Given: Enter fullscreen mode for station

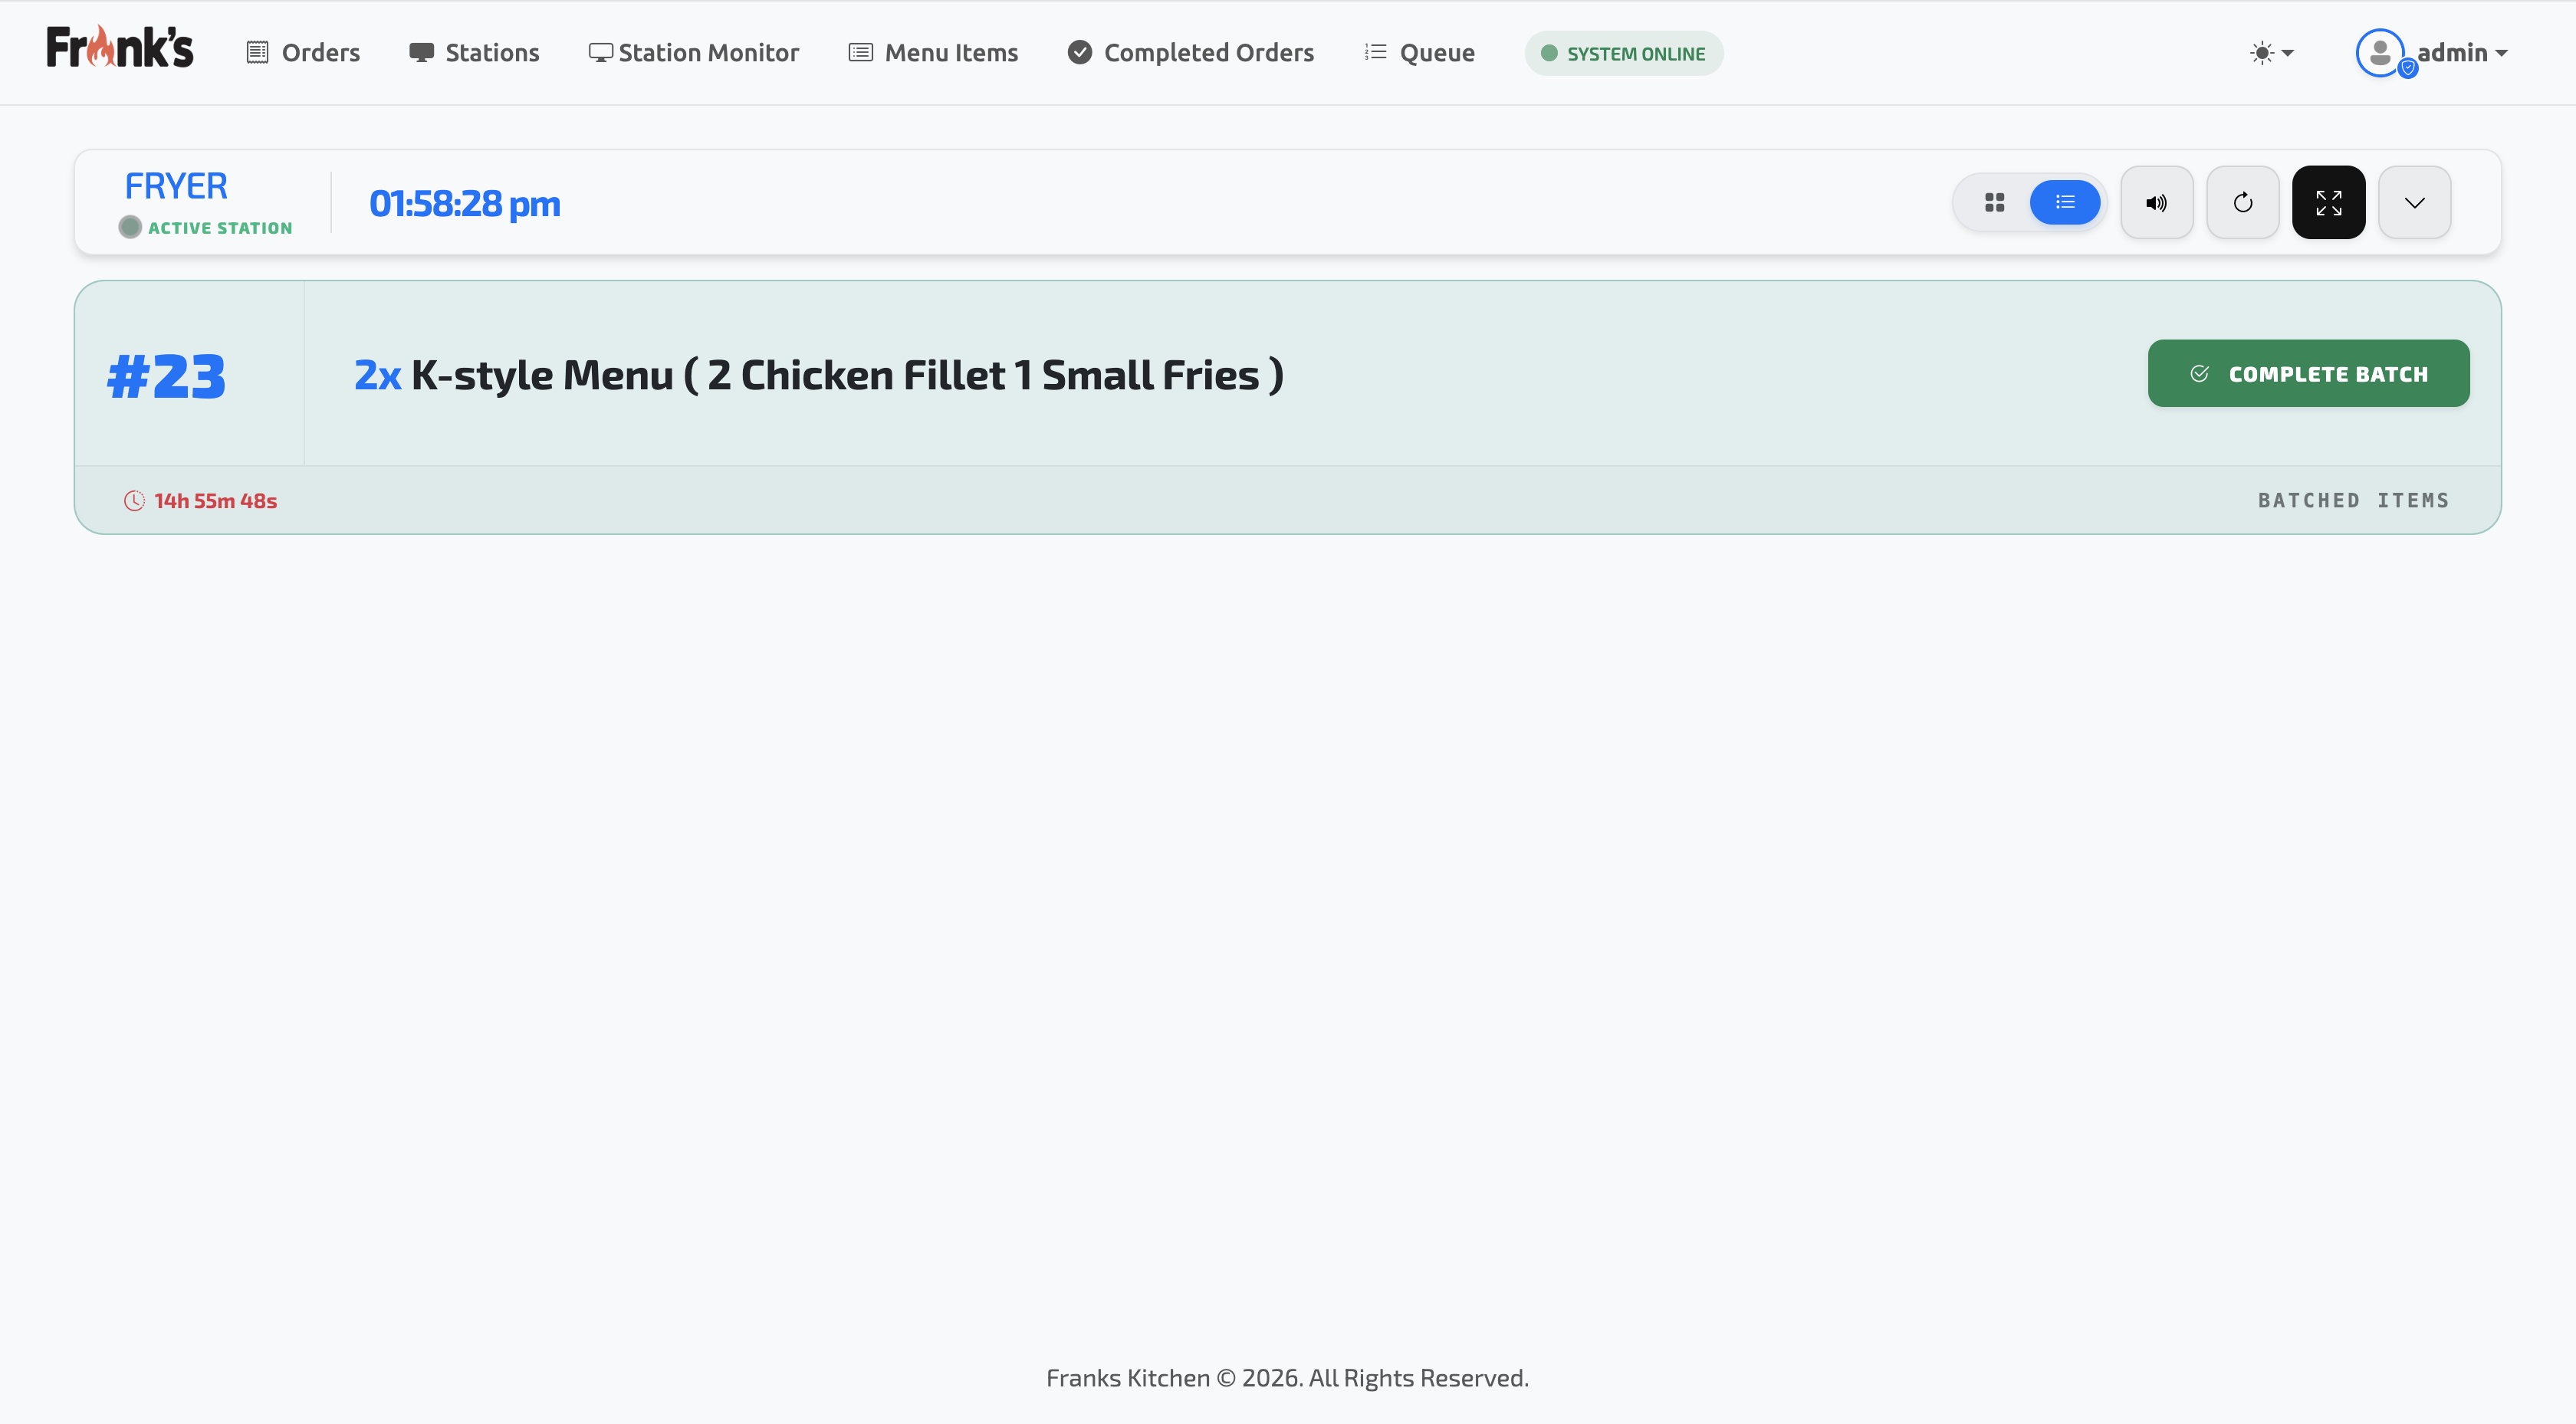Looking at the screenshot, I should click(2328, 203).
